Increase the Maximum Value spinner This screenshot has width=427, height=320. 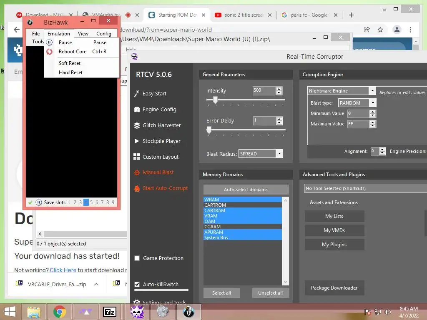(x=373, y=122)
